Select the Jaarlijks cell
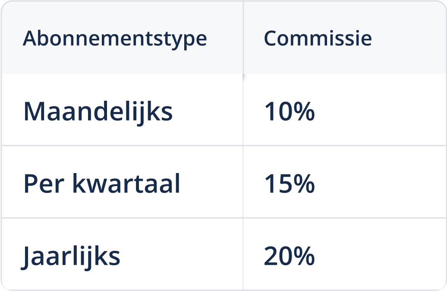 (72, 256)
